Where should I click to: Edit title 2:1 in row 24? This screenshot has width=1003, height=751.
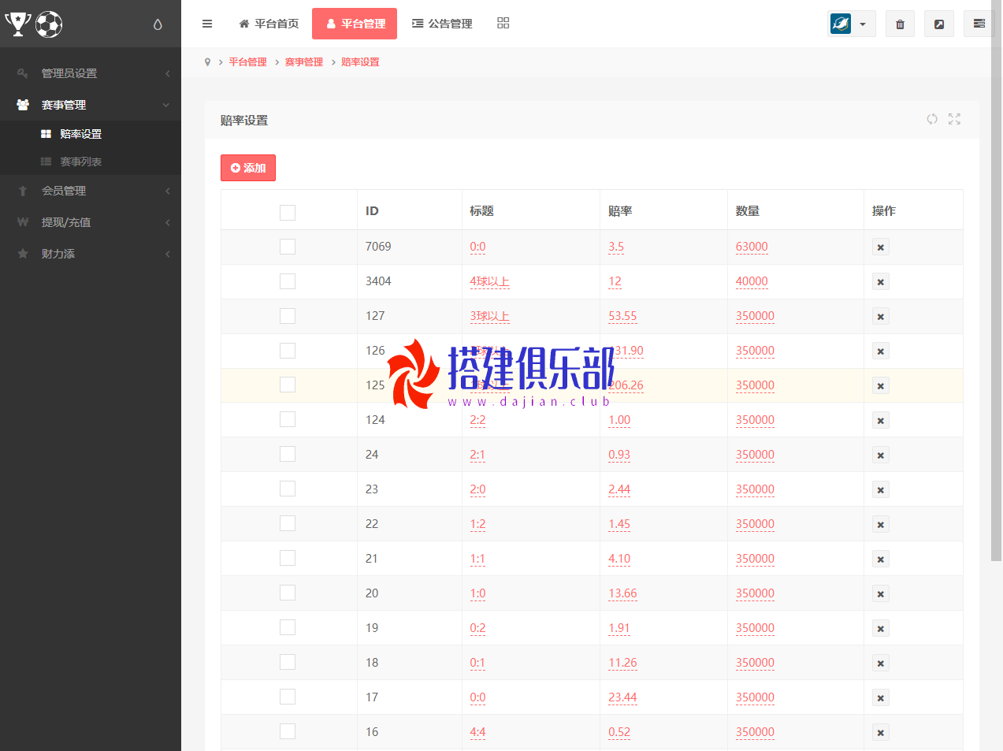click(x=477, y=455)
